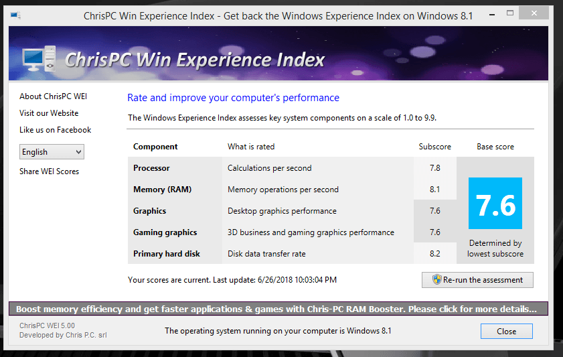Select the Gaming graphics component row
Image resolution: width=563 pixels, height=357 pixels.
tap(165, 232)
